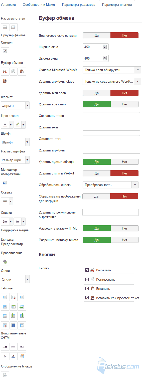Click the Cut scissors icon in Буфер обмена
142x380 pixels.
[5, 72]
